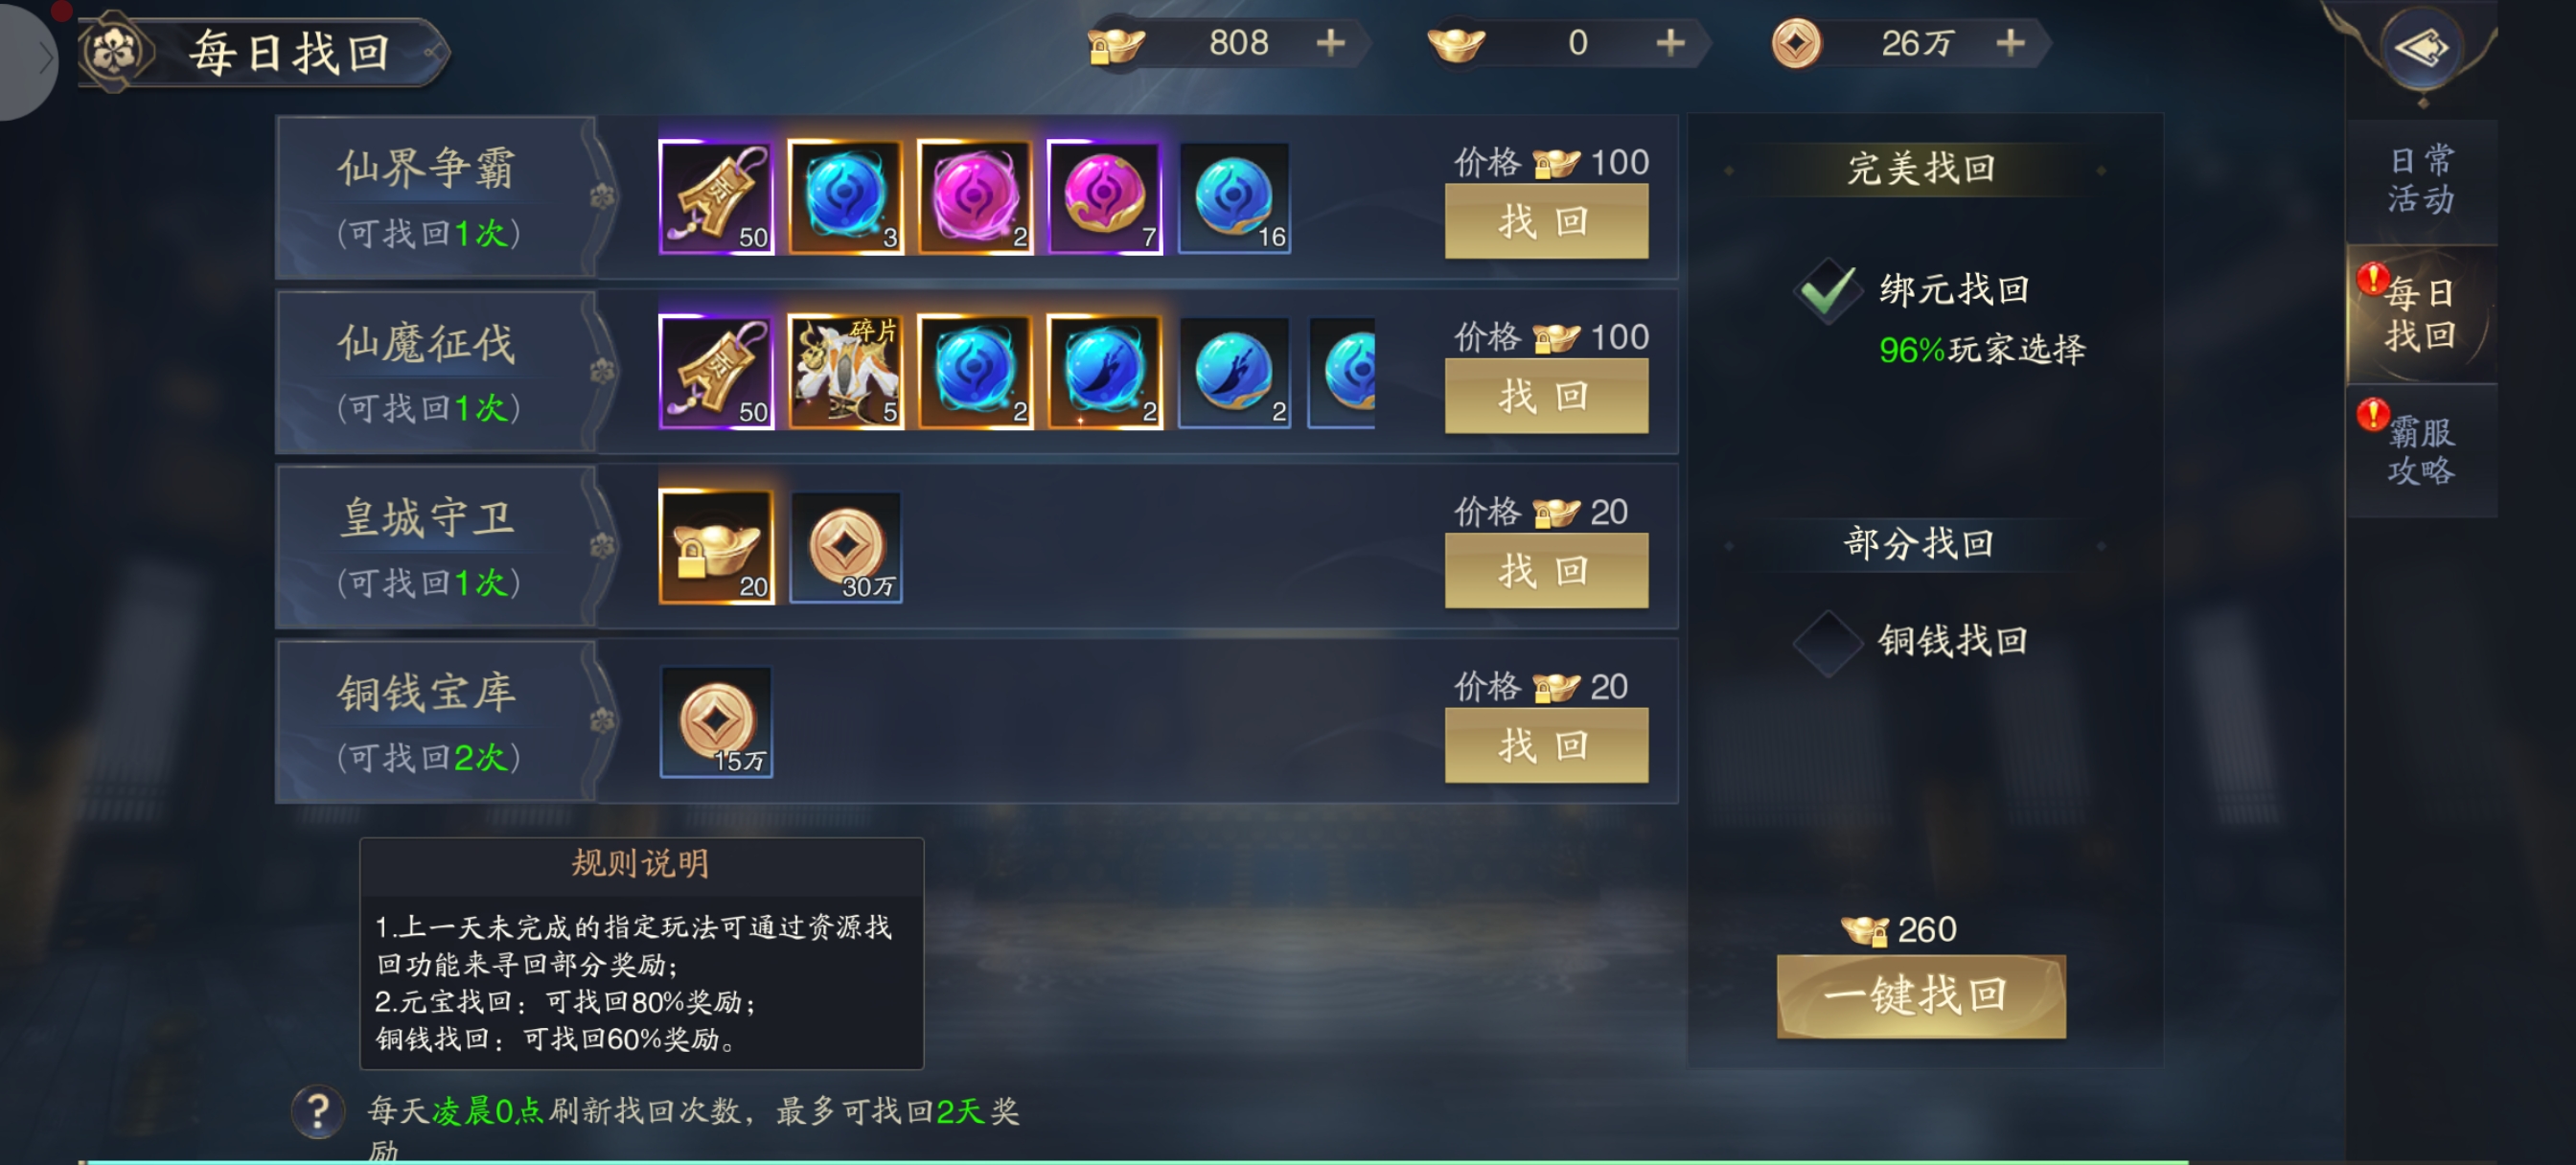Inspect the 15万 copper coin reward in 铜钱宝库
The image size is (2576, 1165).
[716, 722]
